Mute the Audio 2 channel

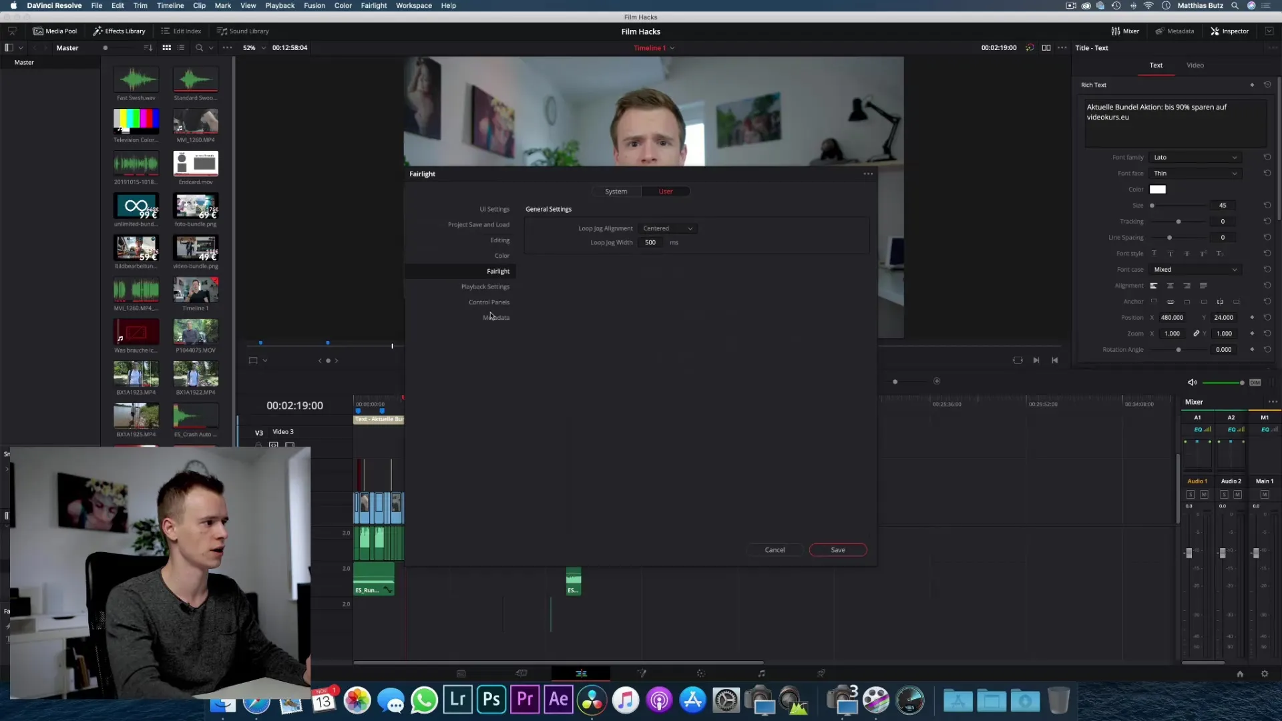tap(1237, 495)
